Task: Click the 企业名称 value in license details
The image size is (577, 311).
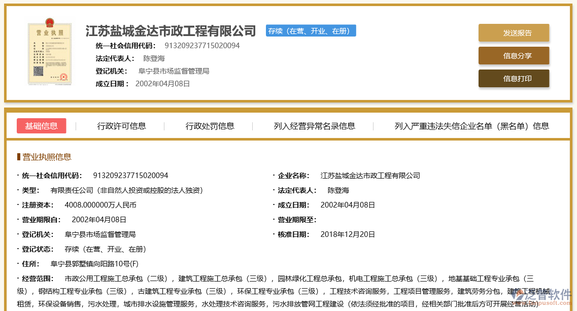Action: pos(370,176)
